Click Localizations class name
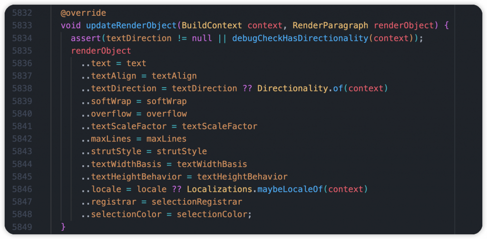This screenshot has height=239, width=487. pos(220,189)
